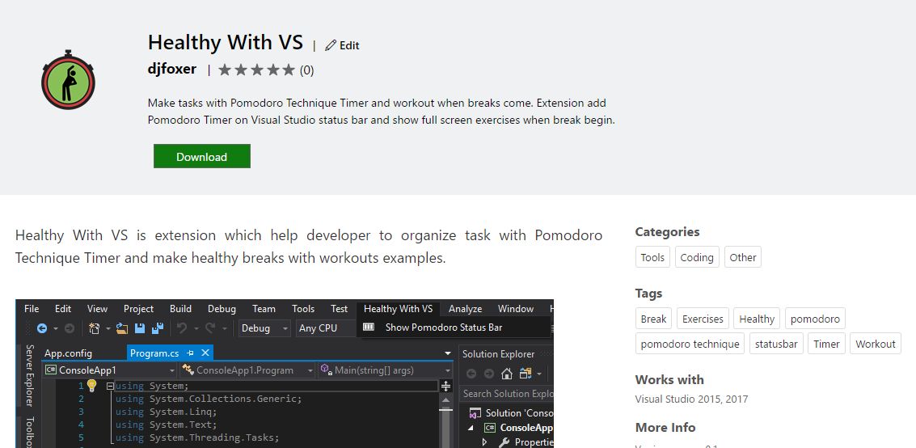This screenshot has width=916, height=448.
Task: Open the Analyze menu
Action: 465,309
